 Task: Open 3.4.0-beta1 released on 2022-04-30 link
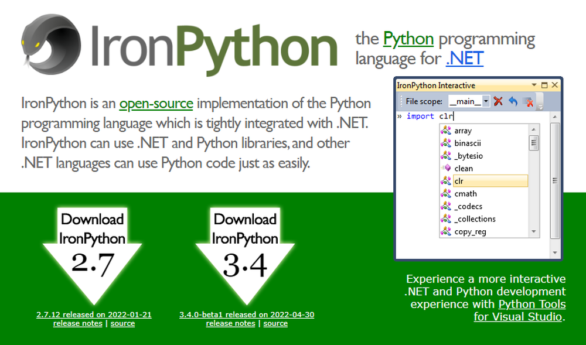tap(247, 315)
